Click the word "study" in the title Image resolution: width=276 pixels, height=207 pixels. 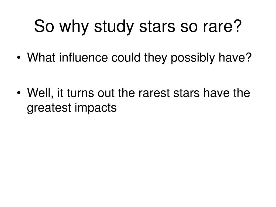pyautogui.click(x=114, y=27)
